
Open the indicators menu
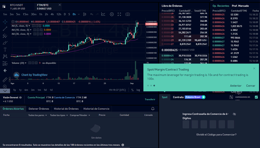103,14
